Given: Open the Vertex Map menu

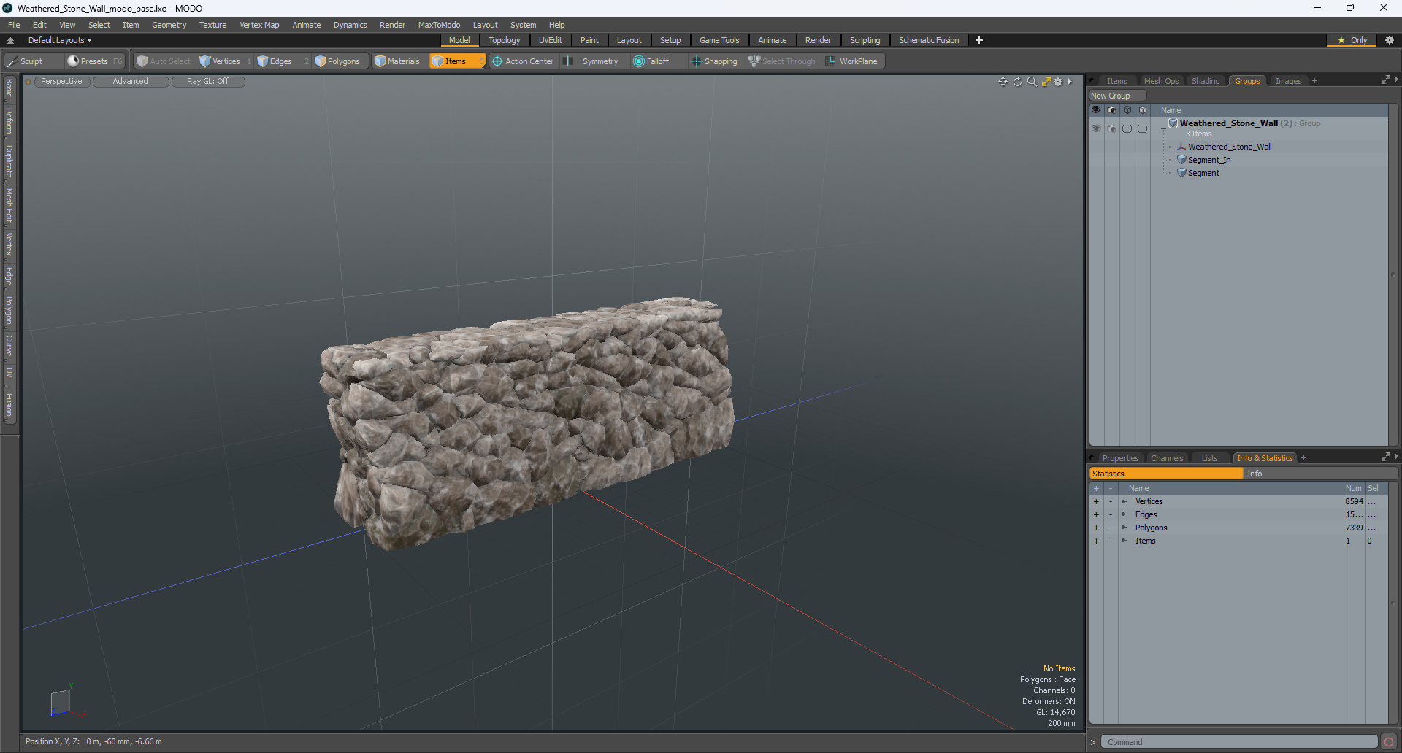Looking at the screenshot, I should tap(259, 25).
